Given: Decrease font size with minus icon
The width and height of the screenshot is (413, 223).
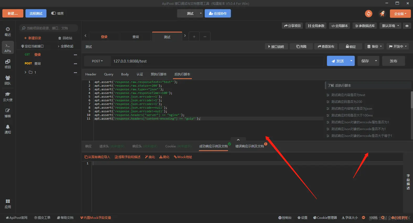Looking at the screenshot, I should pyautogui.click(x=363, y=218).
